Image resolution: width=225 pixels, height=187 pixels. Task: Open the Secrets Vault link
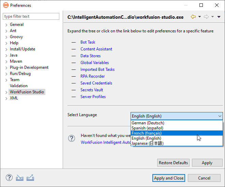point(92,90)
